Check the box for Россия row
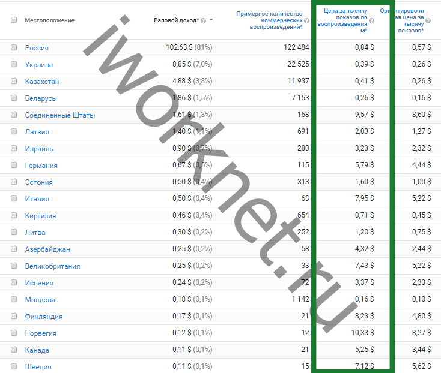 click(14, 47)
